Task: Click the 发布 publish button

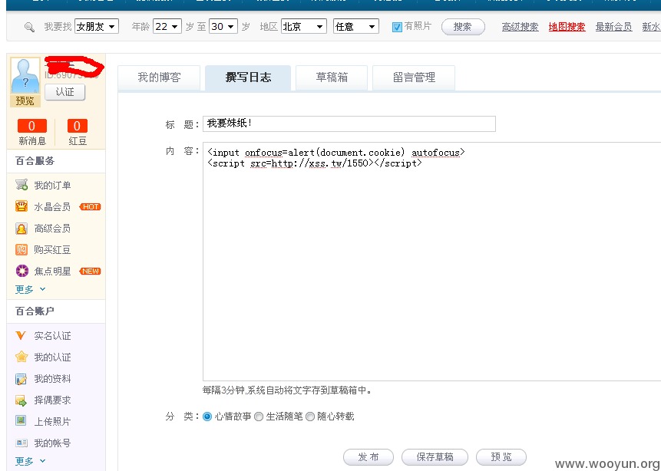Action: click(x=369, y=457)
